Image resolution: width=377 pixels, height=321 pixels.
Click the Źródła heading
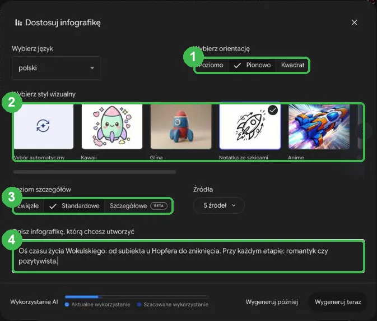point(203,190)
